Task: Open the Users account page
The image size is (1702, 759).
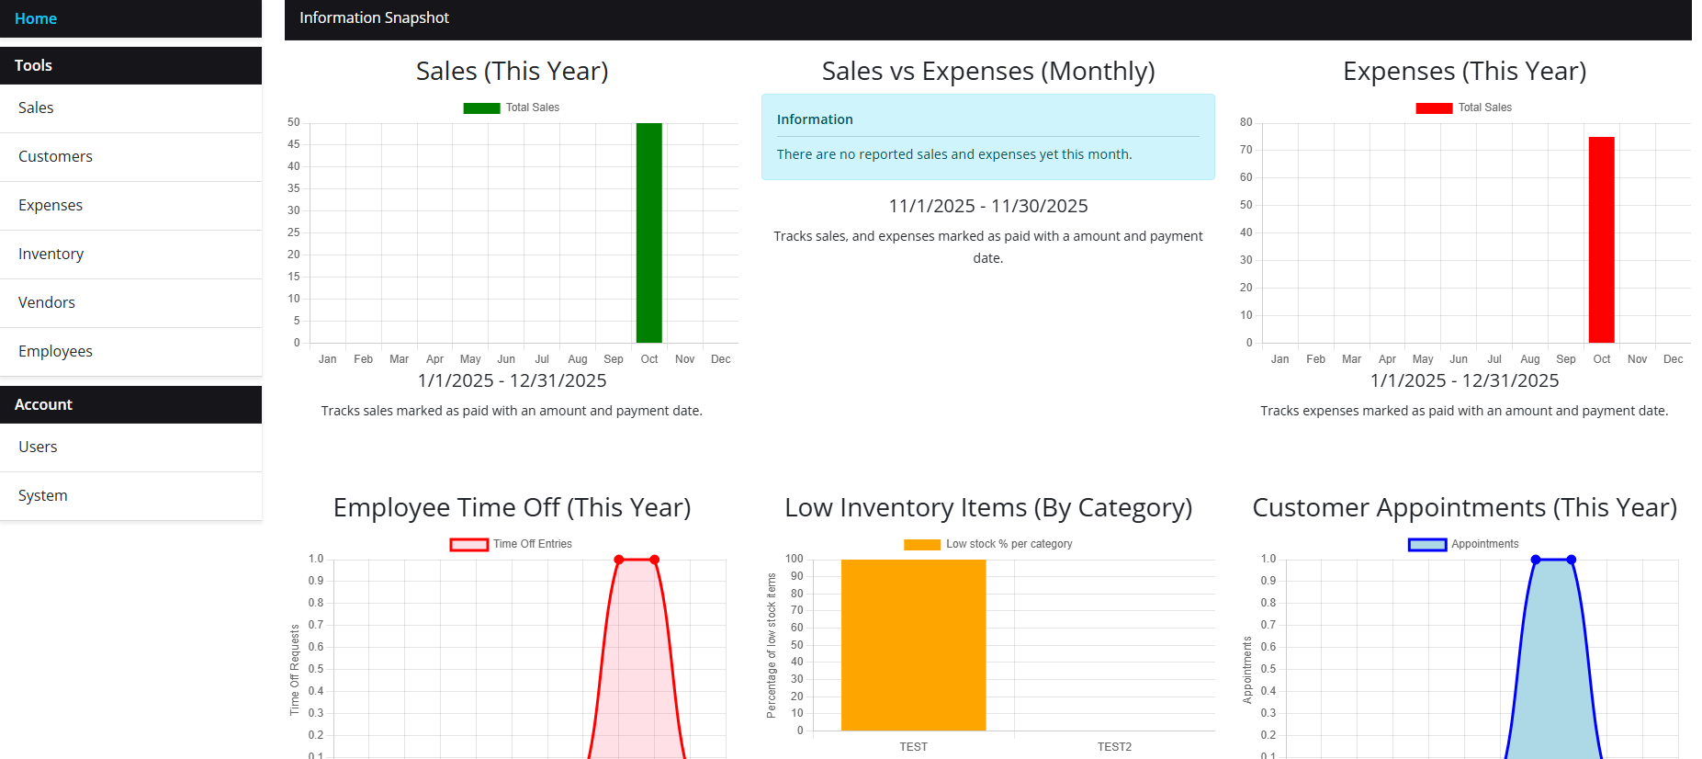Action: click(38, 447)
